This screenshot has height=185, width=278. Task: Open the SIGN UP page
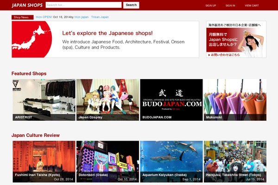pyautogui.click(x=211, y=6)
